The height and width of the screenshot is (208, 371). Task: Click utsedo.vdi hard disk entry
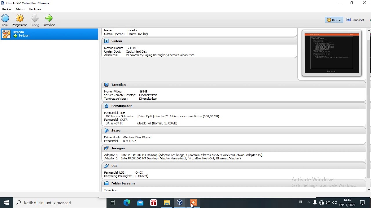click(157, 123)
